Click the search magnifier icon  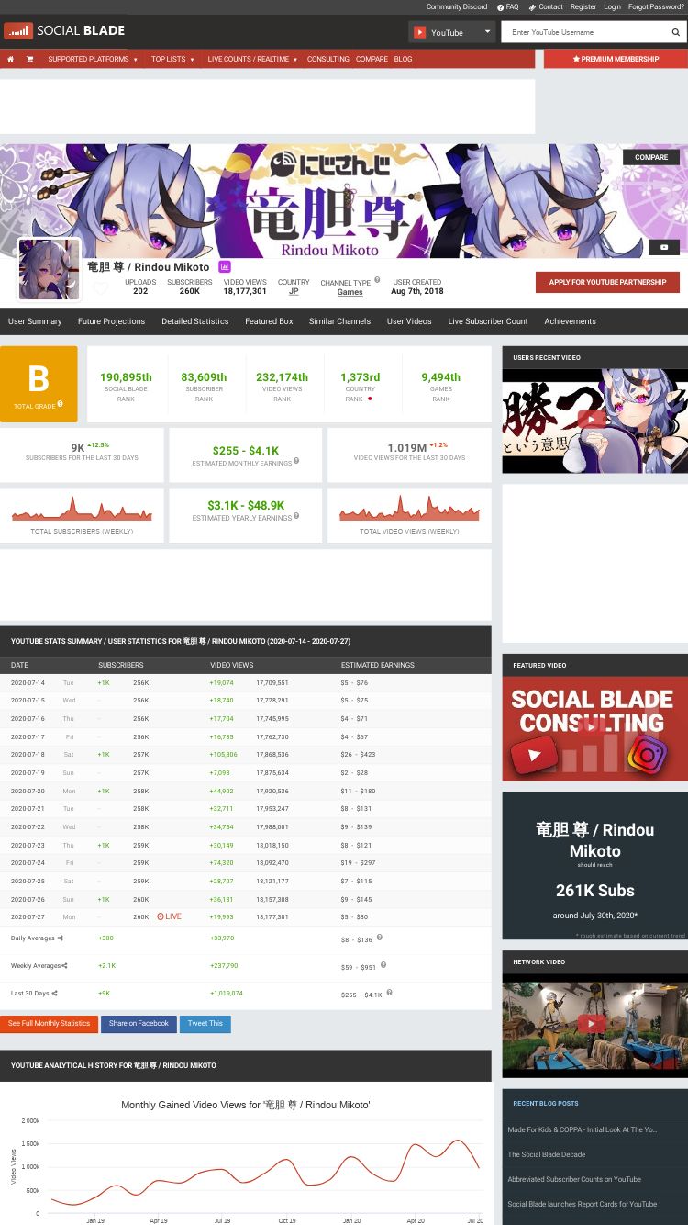(x=676, y=32)
